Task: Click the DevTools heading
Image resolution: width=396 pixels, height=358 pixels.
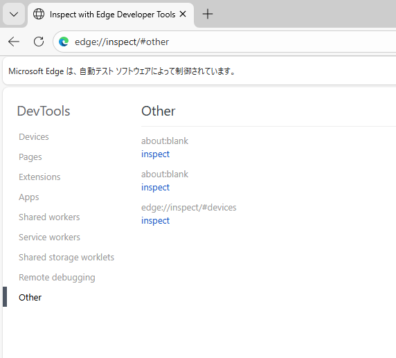Action: (x=44, y=111)
